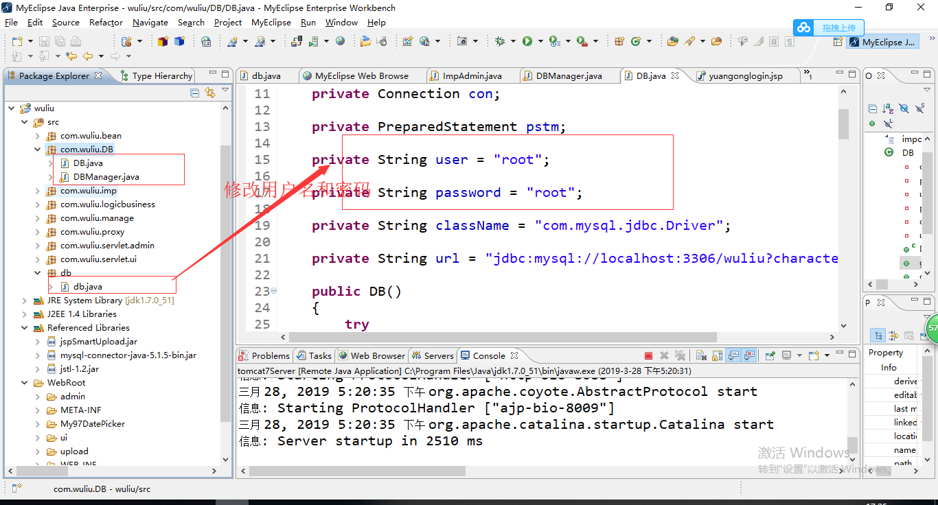
Task: Close the DB.java editor tab
Action: point(675,75)
